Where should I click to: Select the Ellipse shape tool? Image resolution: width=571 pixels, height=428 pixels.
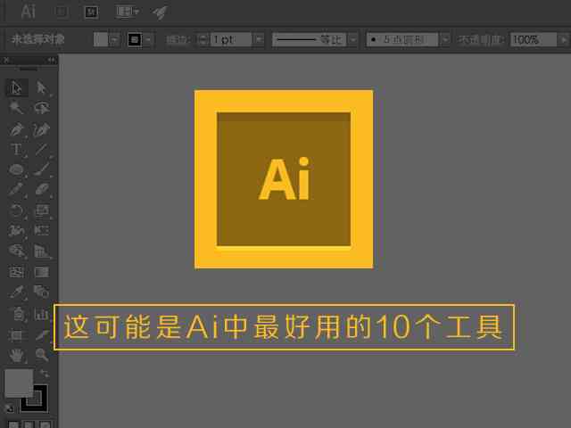(x=16, y=169)
